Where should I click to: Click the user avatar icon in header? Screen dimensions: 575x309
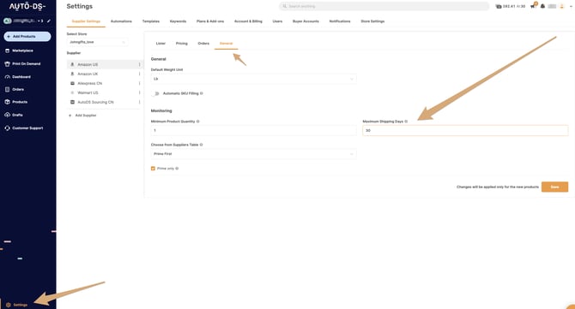pos(561,6)
